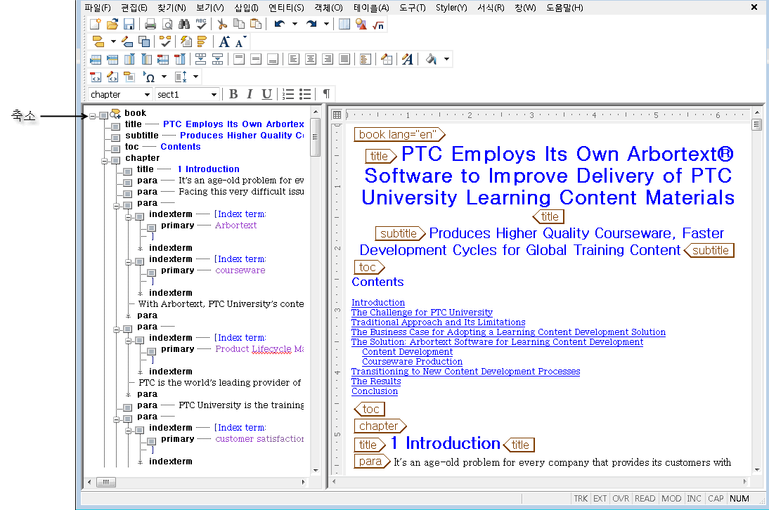Click the document pane vertical scrollbar thumb
This screenshot has width=769, height=510.
757,125
